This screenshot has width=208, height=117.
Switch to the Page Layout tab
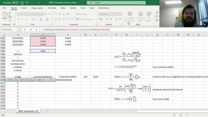[37, 8]
